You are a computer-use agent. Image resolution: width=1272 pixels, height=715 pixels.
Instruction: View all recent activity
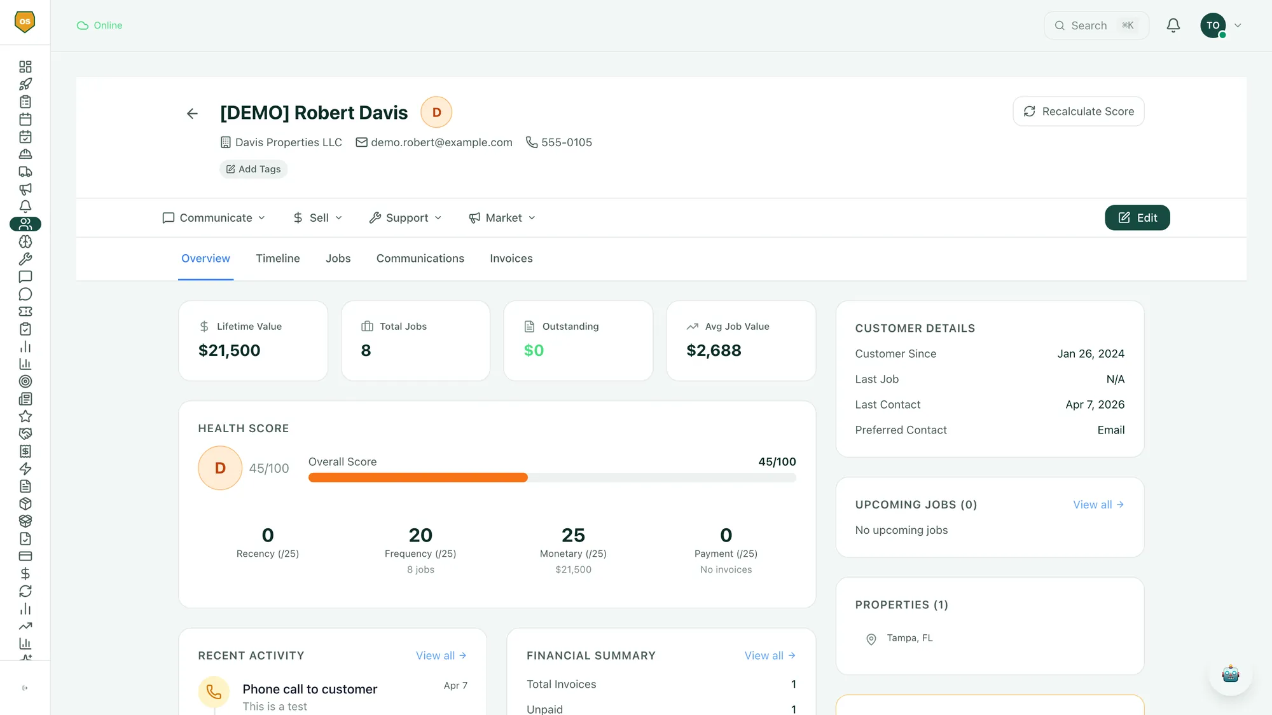pyautogui.click(x=441, y=655)
